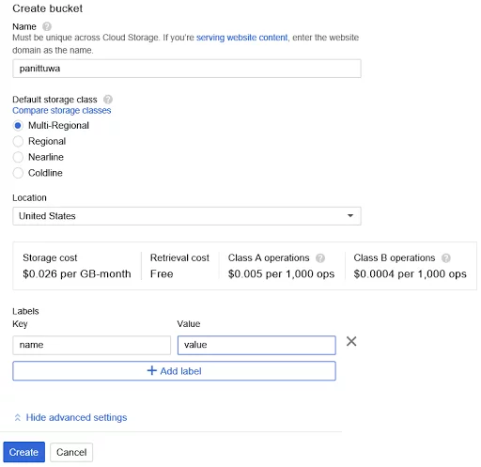Click the 'Retrieval cost' label
The width and height of the screenshot is (481, 467).
coord(179,257)
